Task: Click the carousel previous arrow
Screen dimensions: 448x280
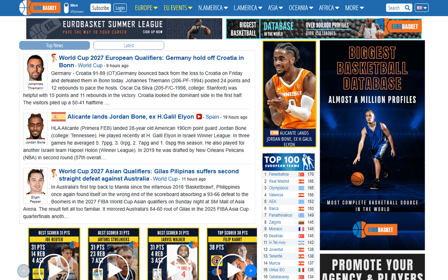Action: click(x=23, y=270)
